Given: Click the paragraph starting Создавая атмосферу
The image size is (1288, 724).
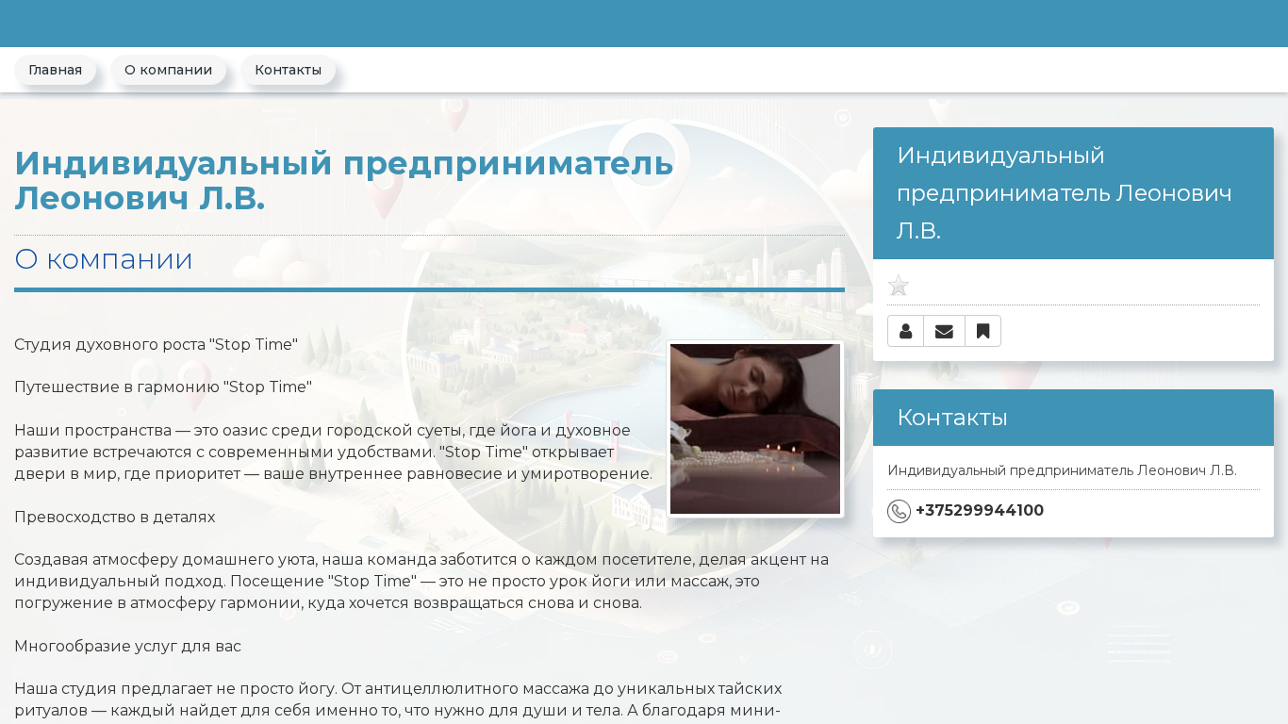Looking at the screenshot, I should point(421,582).
